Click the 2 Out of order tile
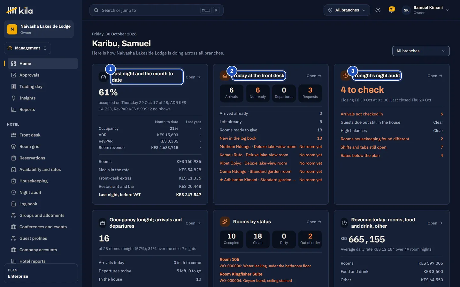The height and width of the screenshot is (287, 460). (x=310, y=239)
